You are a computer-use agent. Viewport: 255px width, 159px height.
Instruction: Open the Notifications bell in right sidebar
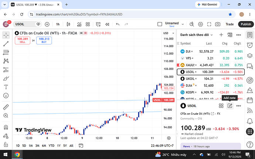pyautogui.click(x=250, y=121)
